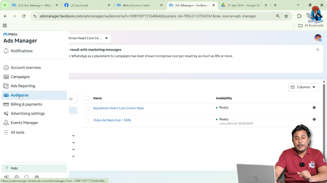Tick checkbox for Ayushman Heart Care Center New
327x183 pixels.
[x=87, y=109]
